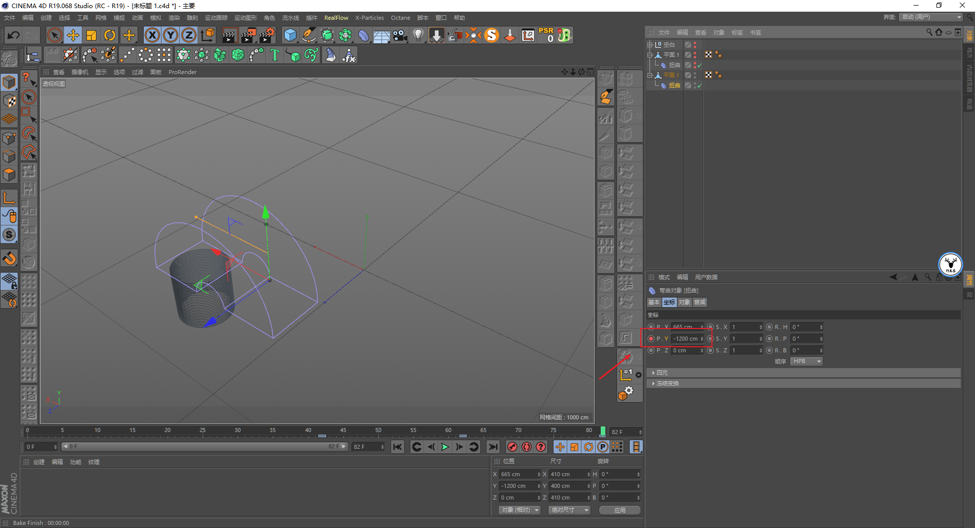The image size is (975, 528).
Task: Toggle the P.Y keyframe dot in coordinates
Action: click(x=651, y=339)
